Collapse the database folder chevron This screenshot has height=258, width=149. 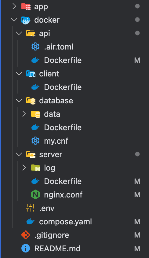19,100
